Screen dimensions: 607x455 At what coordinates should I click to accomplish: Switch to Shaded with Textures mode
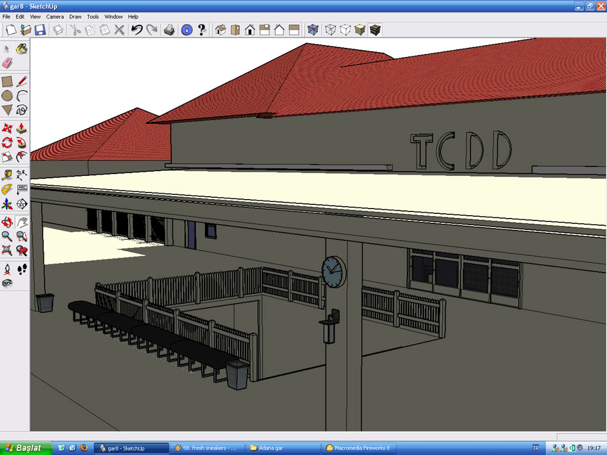click(375, 30)
